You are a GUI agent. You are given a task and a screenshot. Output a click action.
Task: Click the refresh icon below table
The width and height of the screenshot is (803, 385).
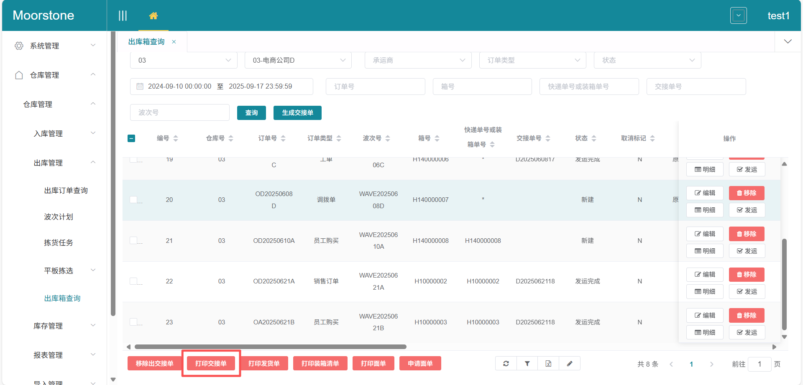click(506, 364)
